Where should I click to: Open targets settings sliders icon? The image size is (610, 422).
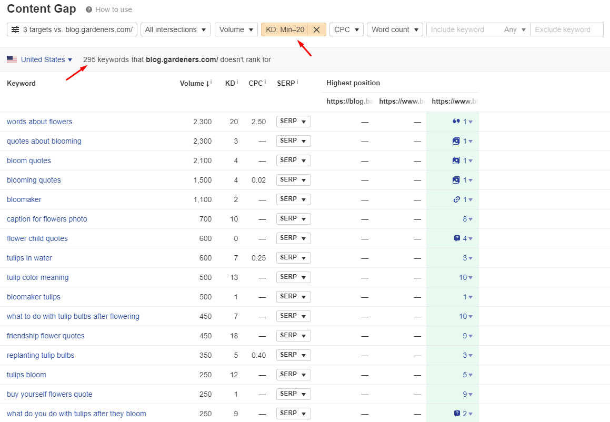tap(15, 29)
